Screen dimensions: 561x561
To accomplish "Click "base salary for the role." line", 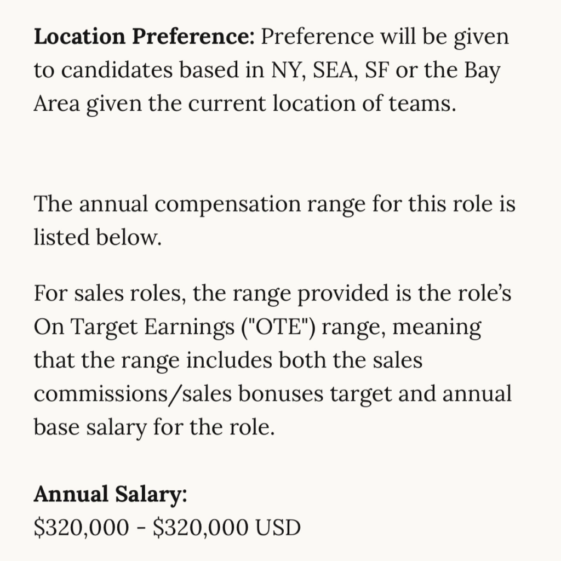I will 153,427.
